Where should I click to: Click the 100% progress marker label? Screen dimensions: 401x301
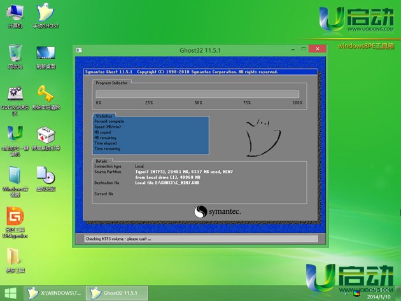pos(297,102)
